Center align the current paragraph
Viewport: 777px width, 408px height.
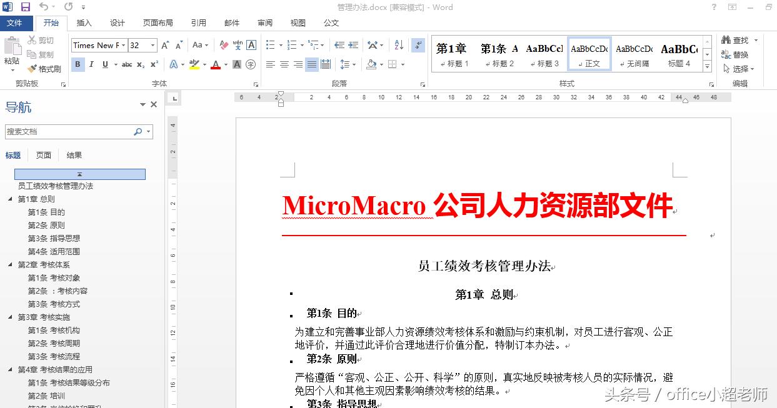coord(283,64)
